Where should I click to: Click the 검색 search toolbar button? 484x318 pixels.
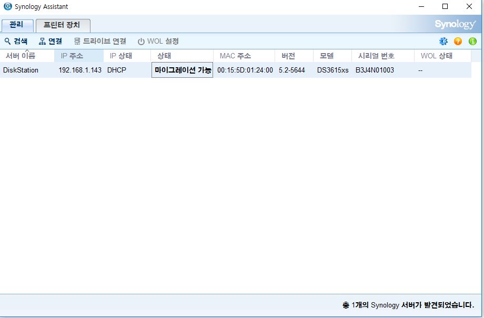16,41
